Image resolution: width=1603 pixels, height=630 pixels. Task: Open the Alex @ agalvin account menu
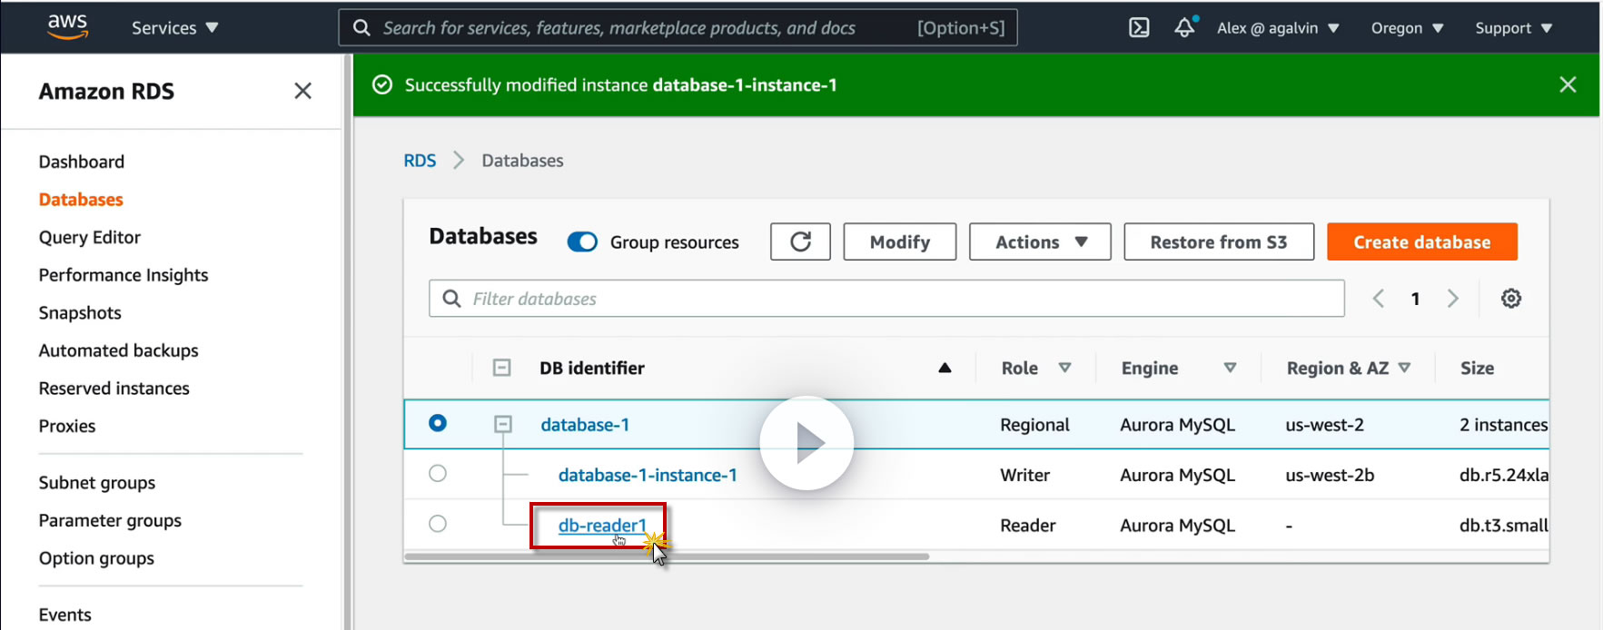click(1278, 27)
